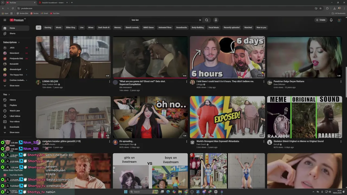
Task: Open the account avatar menu
Action: click(x=339, y=20)
